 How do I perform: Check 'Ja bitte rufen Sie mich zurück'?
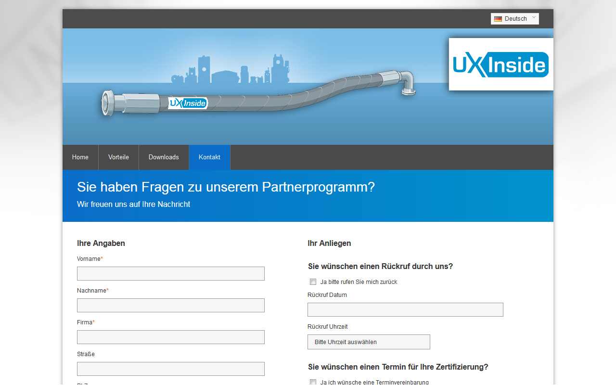[313, 282]
